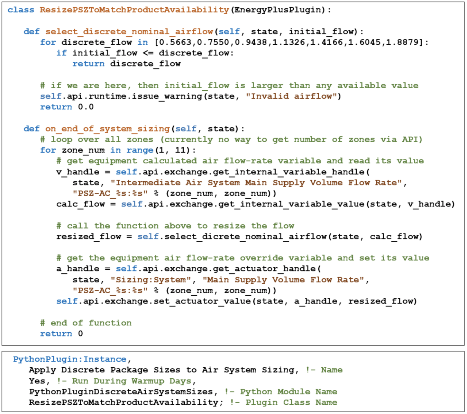The width and height of the screenshot is (467, 414).
Task: Click the "return 0.0" statement
Action: point(67,107)
